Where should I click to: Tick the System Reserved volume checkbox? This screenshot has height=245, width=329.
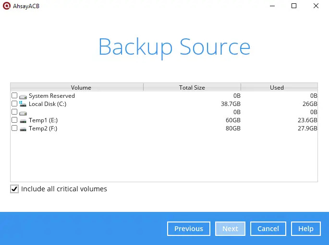pyautogui.click(x=14, y=96)
